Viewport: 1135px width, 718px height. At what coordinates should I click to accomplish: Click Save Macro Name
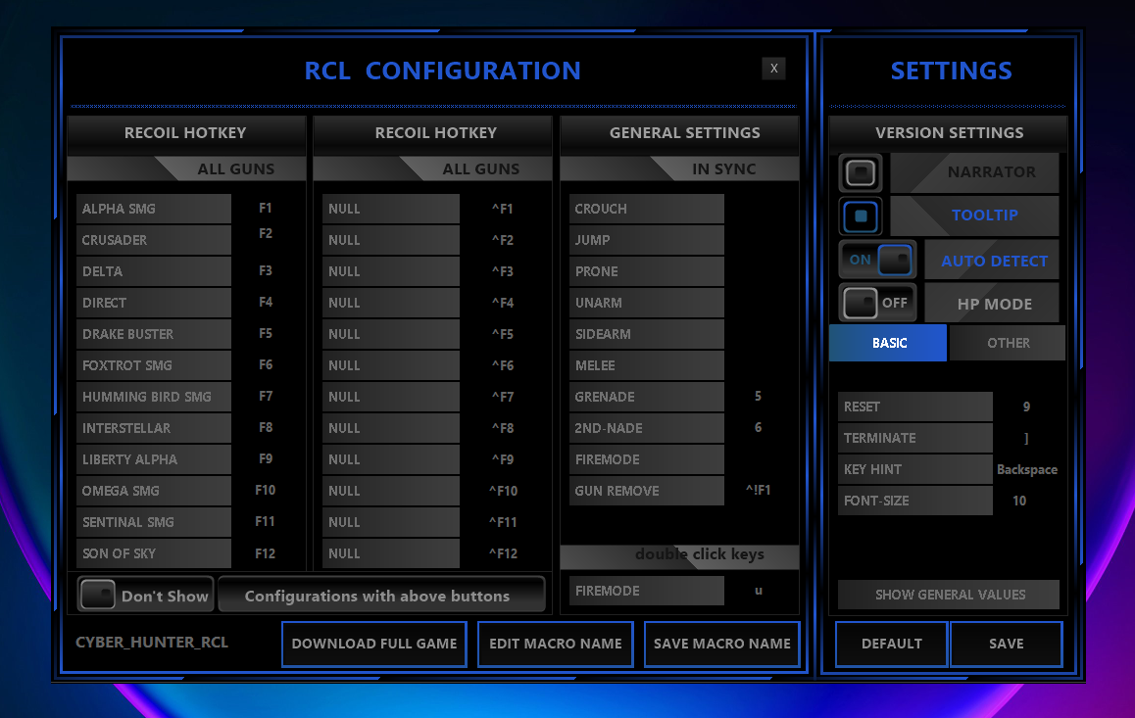[721, 644]
